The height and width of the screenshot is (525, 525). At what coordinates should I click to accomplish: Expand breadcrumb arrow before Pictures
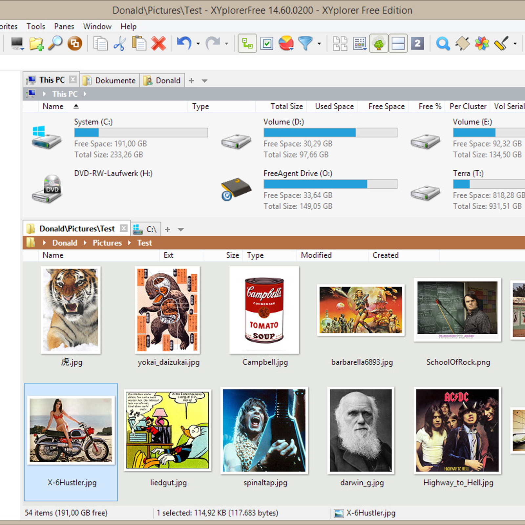tap(85, 243)
